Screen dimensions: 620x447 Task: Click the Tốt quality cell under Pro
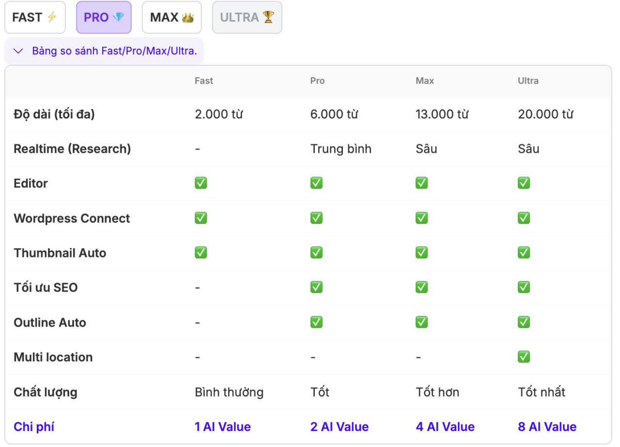320,392
